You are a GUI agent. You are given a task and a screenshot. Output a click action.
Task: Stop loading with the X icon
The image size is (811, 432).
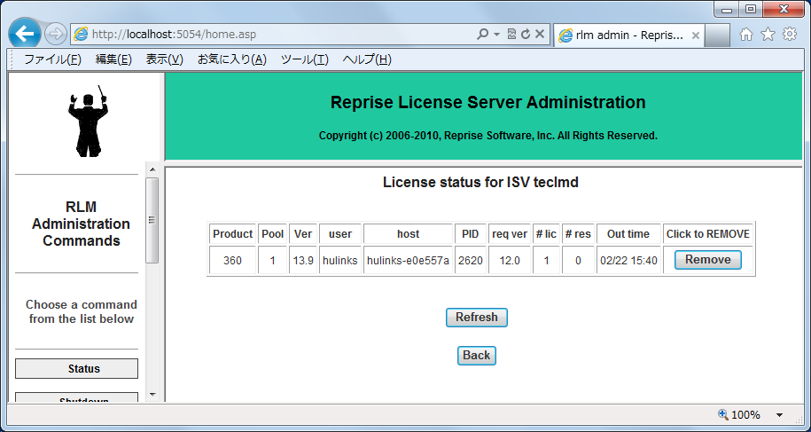pyautogui.click(x=540, y=34)
